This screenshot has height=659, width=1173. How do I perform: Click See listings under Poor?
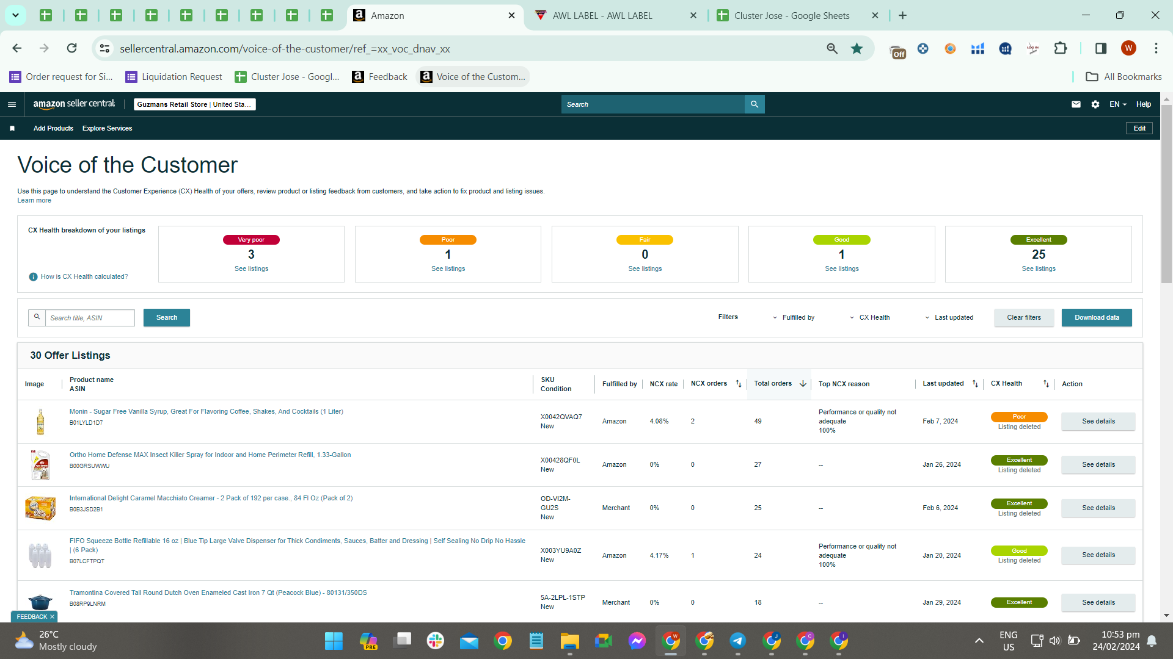448,268
